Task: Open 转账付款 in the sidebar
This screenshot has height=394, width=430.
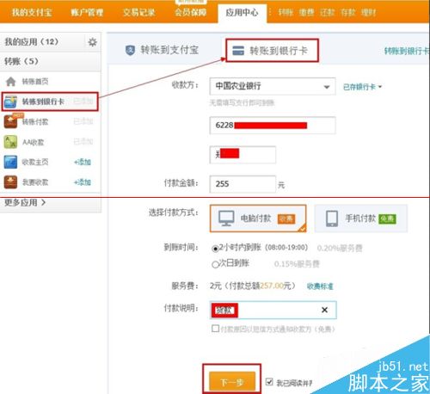Action: 35,122
